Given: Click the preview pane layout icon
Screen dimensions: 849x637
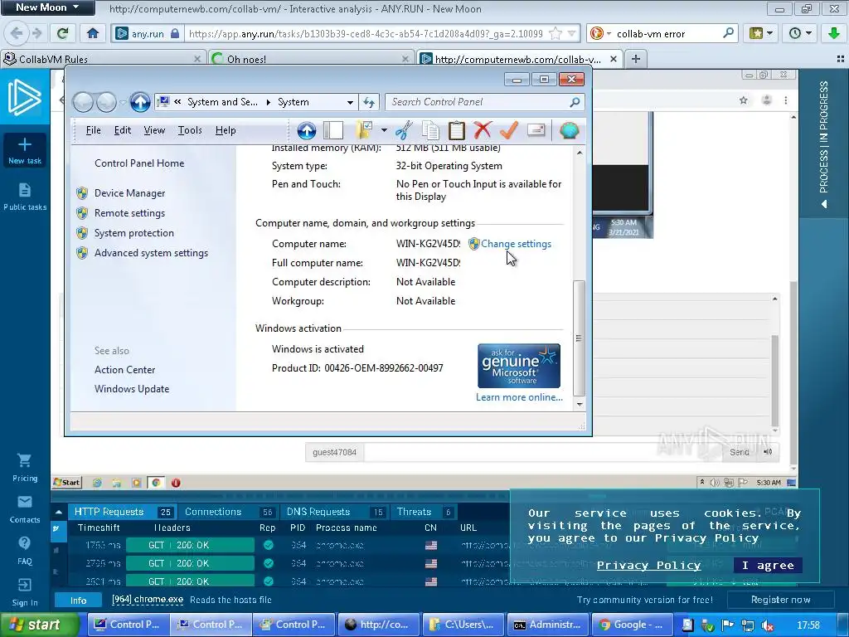Looking at the screenshot, I should [333, 130].
